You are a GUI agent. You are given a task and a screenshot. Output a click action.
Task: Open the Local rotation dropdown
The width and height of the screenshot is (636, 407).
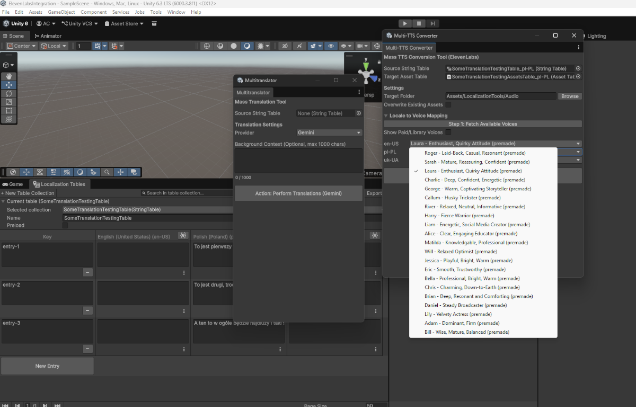(54, 46)
